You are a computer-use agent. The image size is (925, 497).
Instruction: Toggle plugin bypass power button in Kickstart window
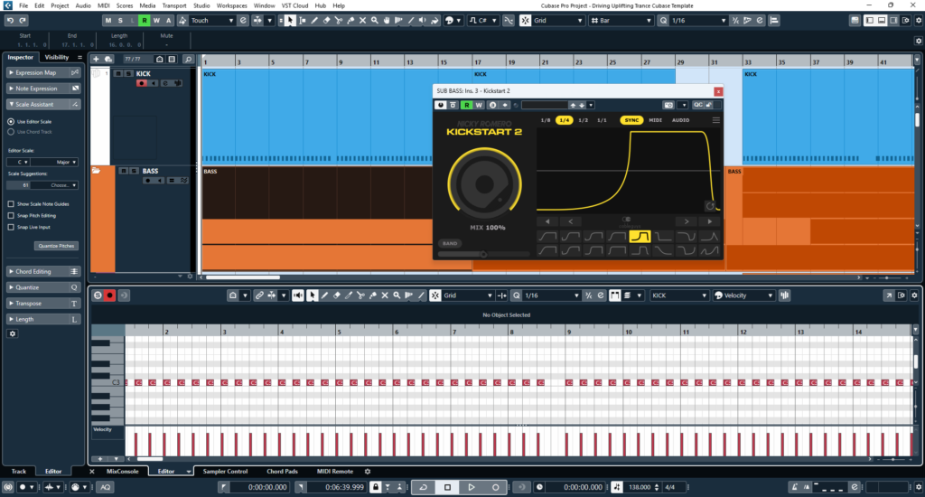click(x=440, y=105)
